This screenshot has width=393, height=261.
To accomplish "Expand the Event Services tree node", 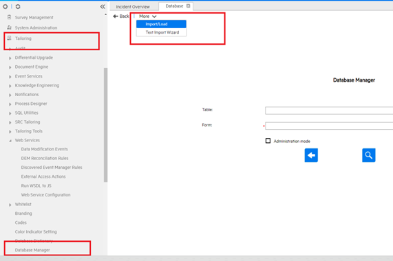I will coord(10,76).
